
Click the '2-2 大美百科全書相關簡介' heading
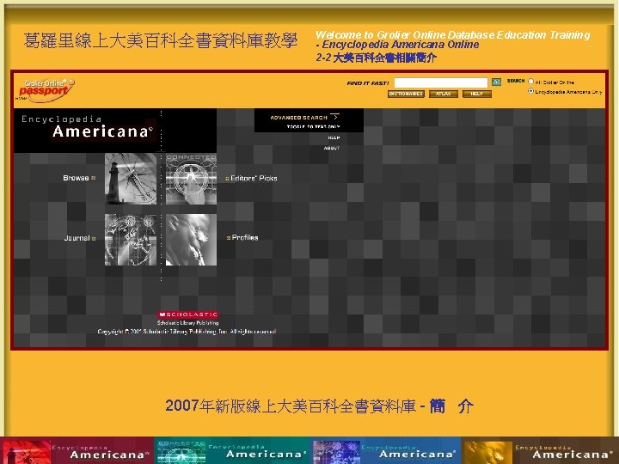click(x=376, y=58)
